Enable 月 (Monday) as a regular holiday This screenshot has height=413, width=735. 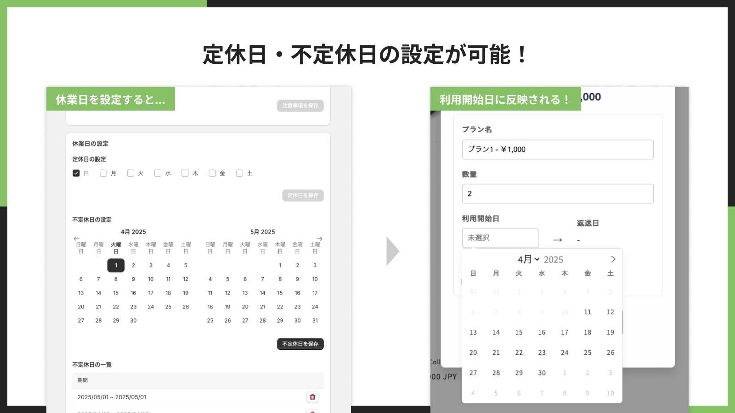click(103, 173)
